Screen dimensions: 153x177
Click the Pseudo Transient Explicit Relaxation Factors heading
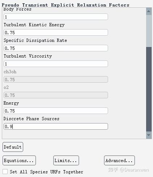coord(65,5)
